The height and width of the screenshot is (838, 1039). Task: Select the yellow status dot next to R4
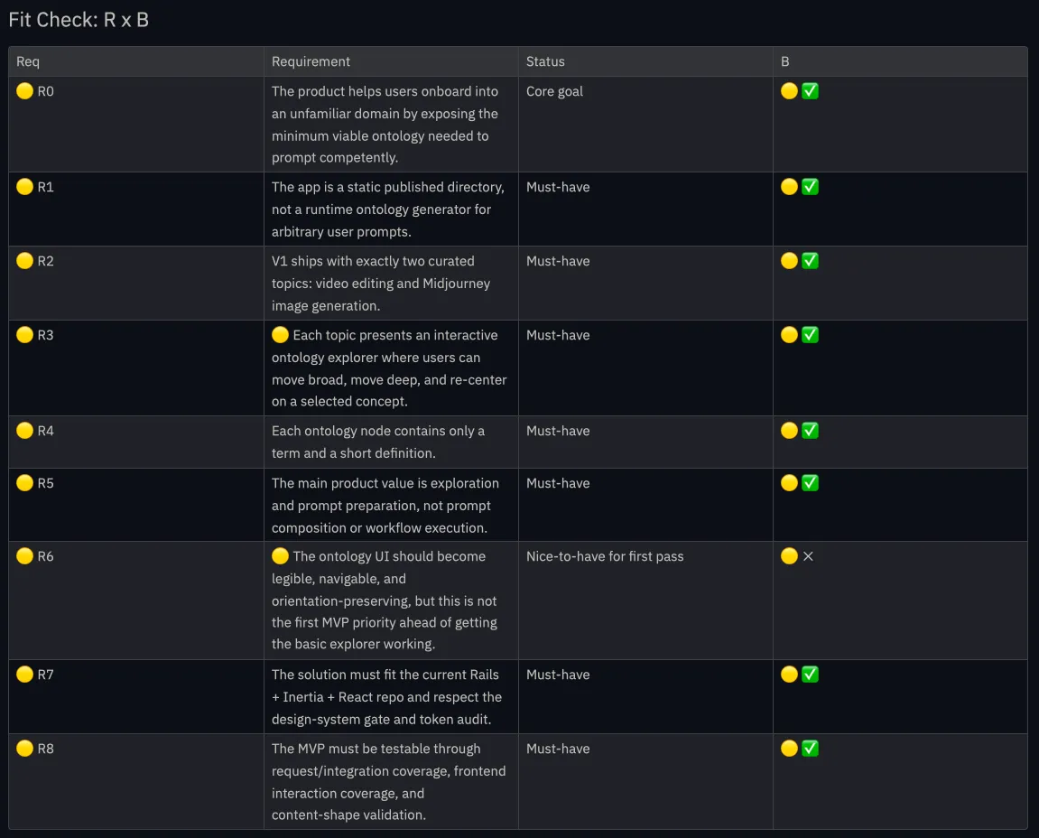[x=25, y=431]
